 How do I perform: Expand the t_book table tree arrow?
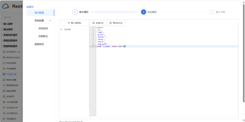point(61,29)
